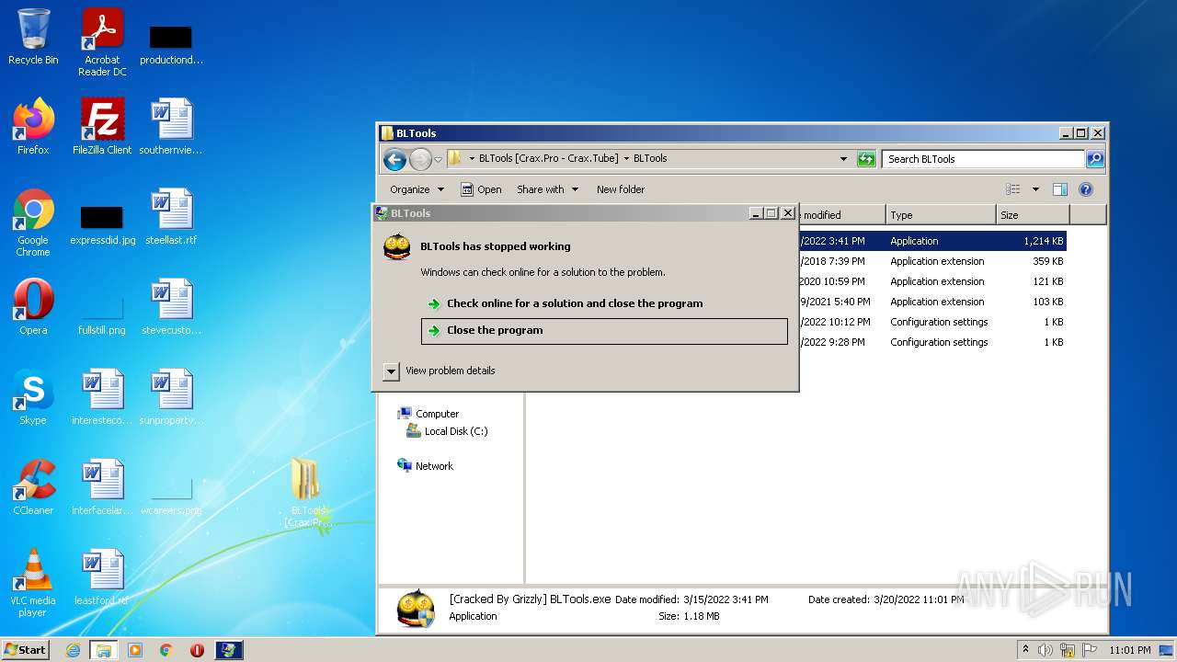This screenshot has height=662, width=1177.
Task: Refresh the BLTools folder view
Action: pos(866,159)
